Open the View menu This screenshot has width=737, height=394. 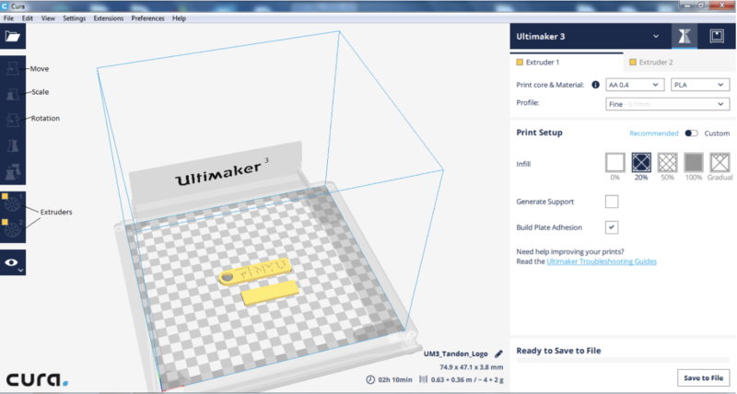[48, 18]
